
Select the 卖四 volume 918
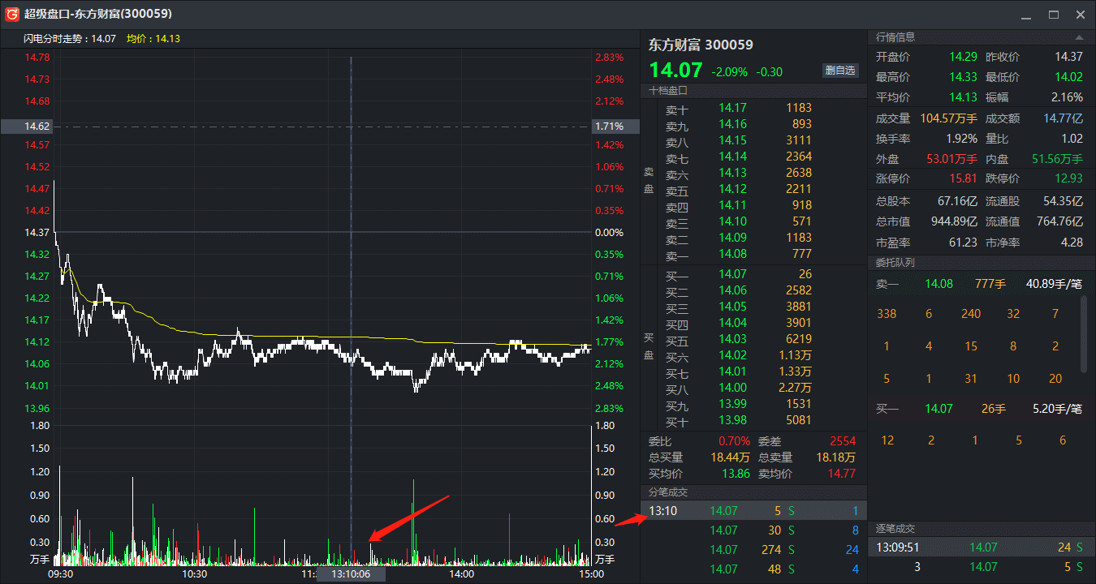802,205
